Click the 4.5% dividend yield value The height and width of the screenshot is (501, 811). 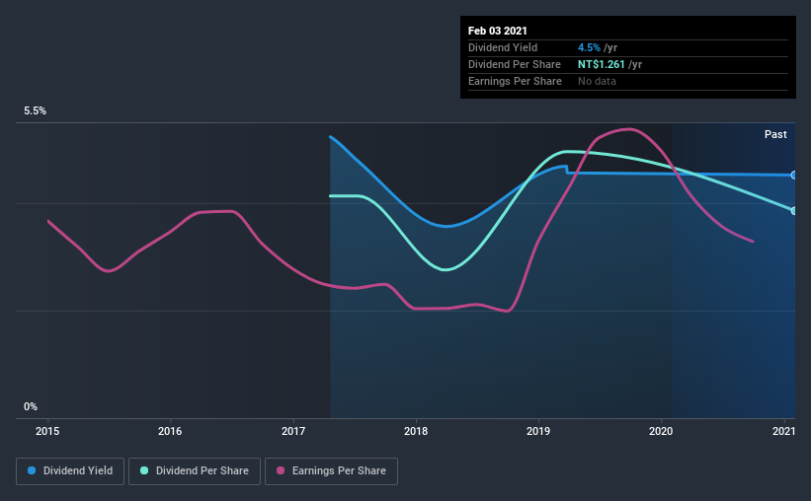point(589,47)
